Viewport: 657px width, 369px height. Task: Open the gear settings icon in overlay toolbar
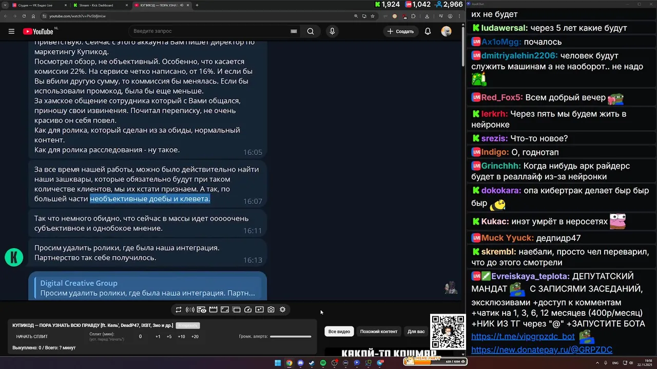282,310
